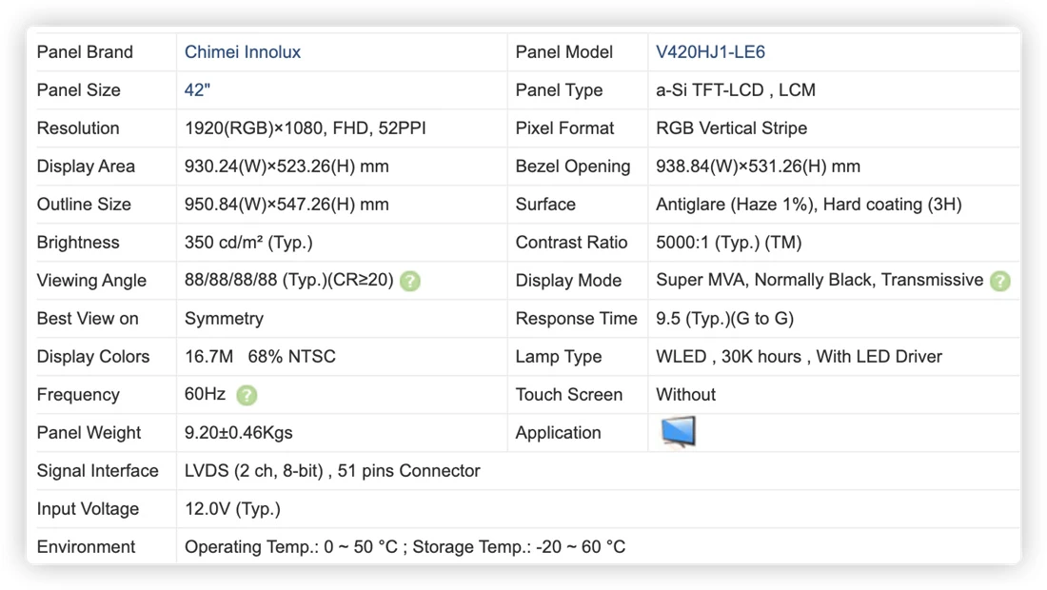Select the operating and storage temperature text
This screenshot has height=590, width=1047.
(x=405, y=546)
